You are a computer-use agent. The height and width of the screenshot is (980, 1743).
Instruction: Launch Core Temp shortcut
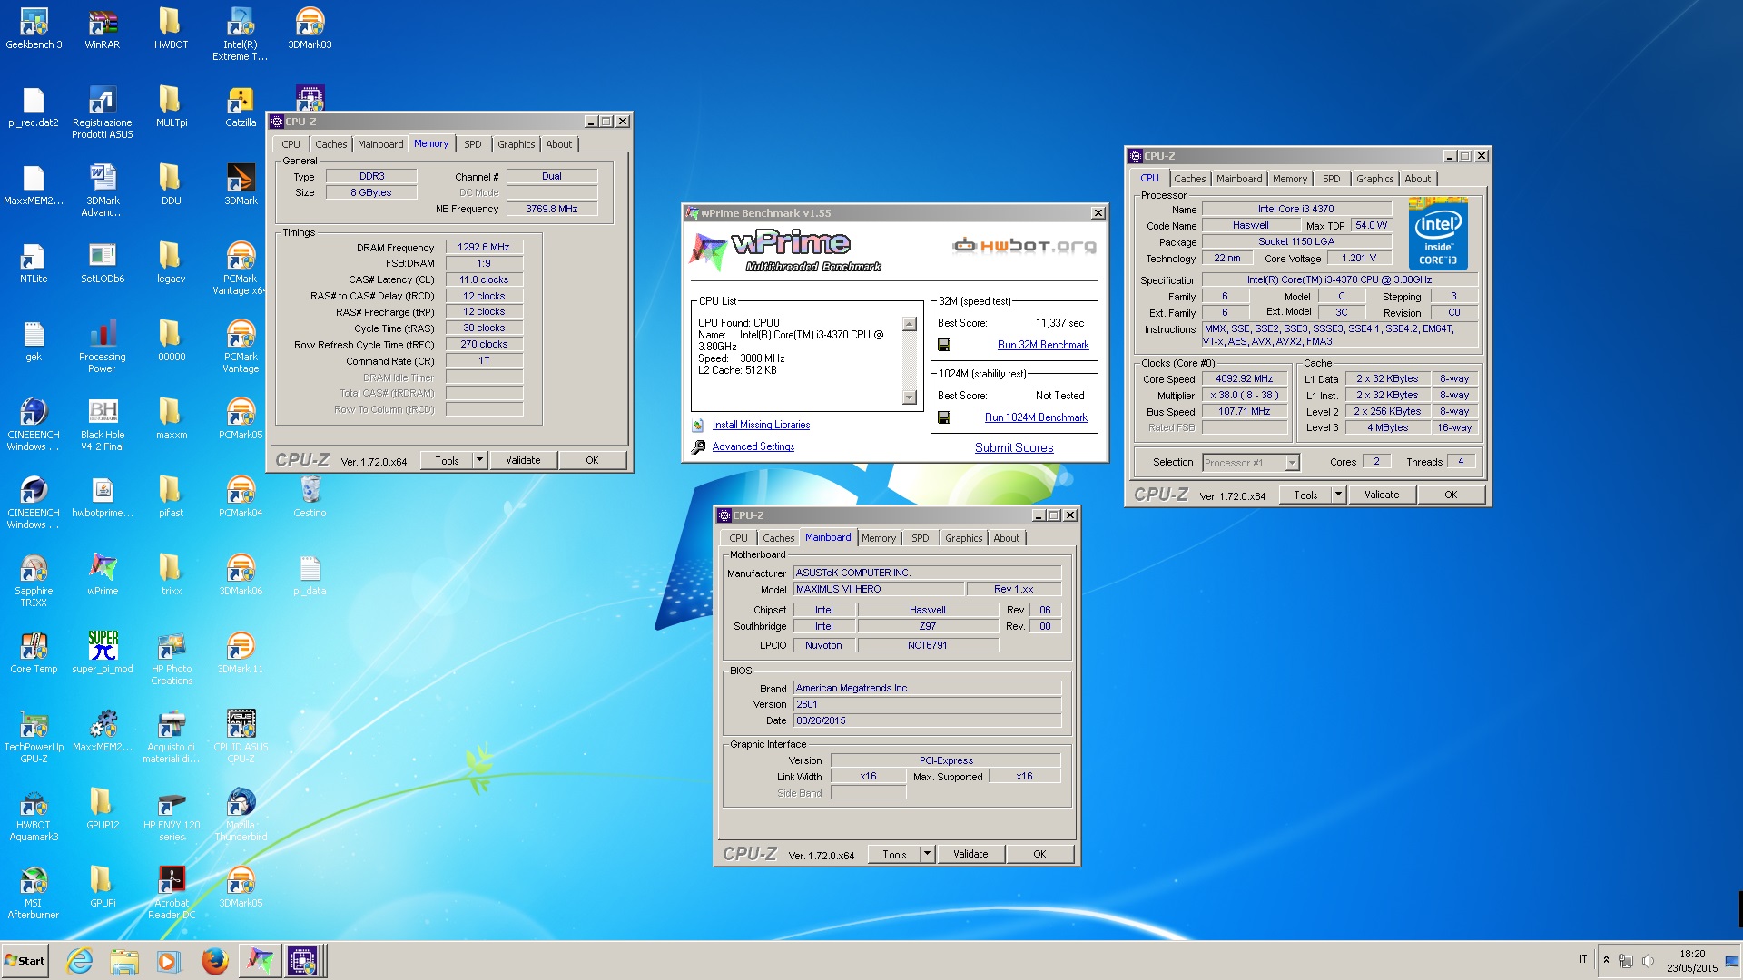pos(34,653)
